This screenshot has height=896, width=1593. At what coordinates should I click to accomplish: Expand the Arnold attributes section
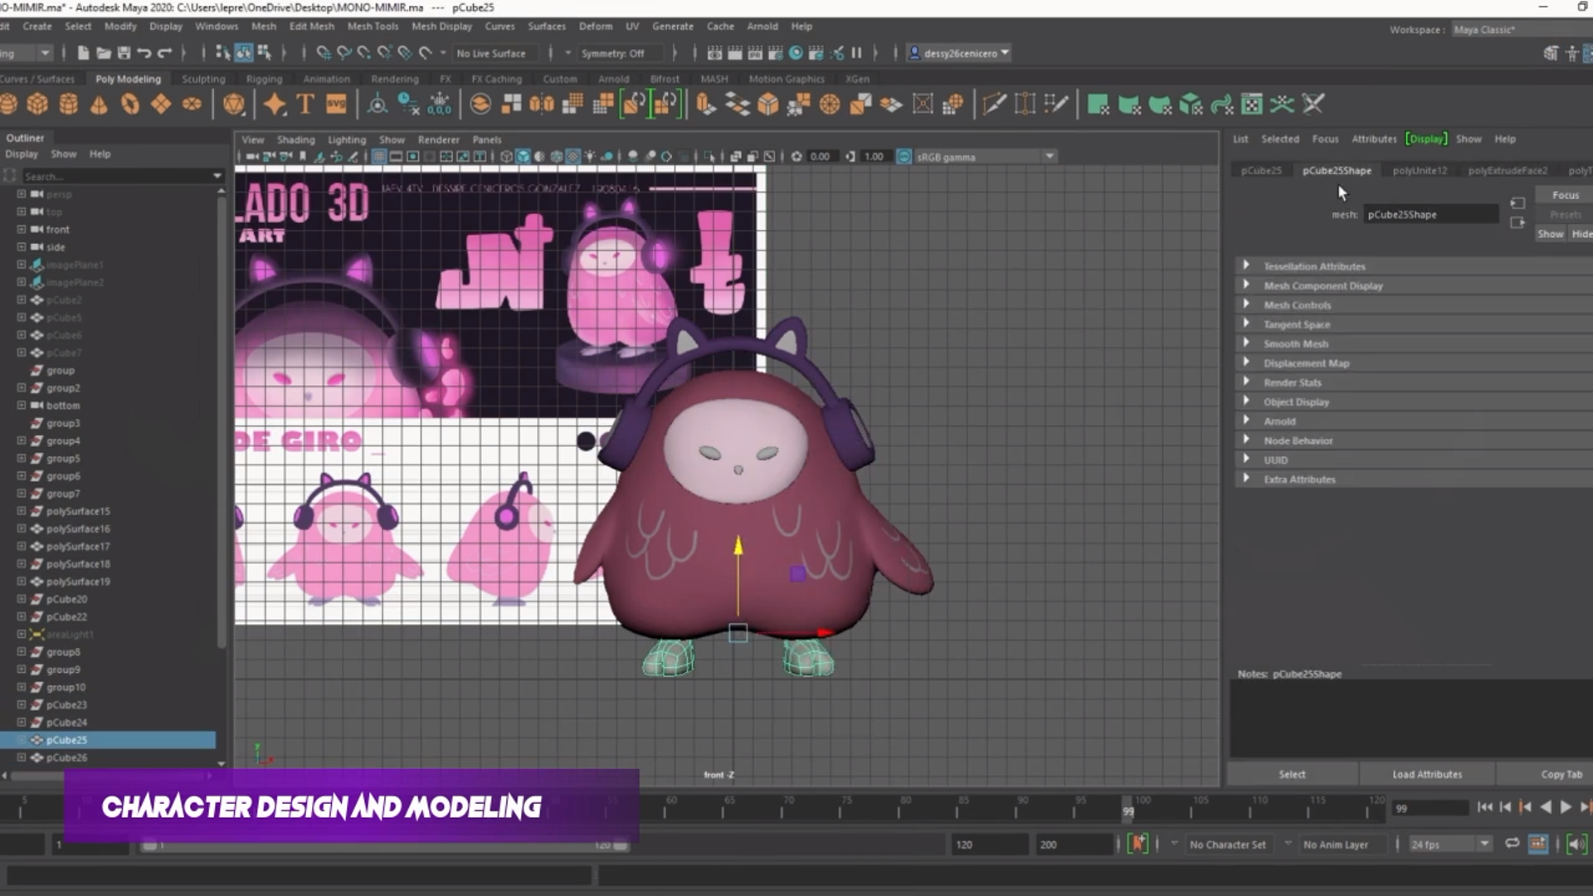[x=1414, y=421]
